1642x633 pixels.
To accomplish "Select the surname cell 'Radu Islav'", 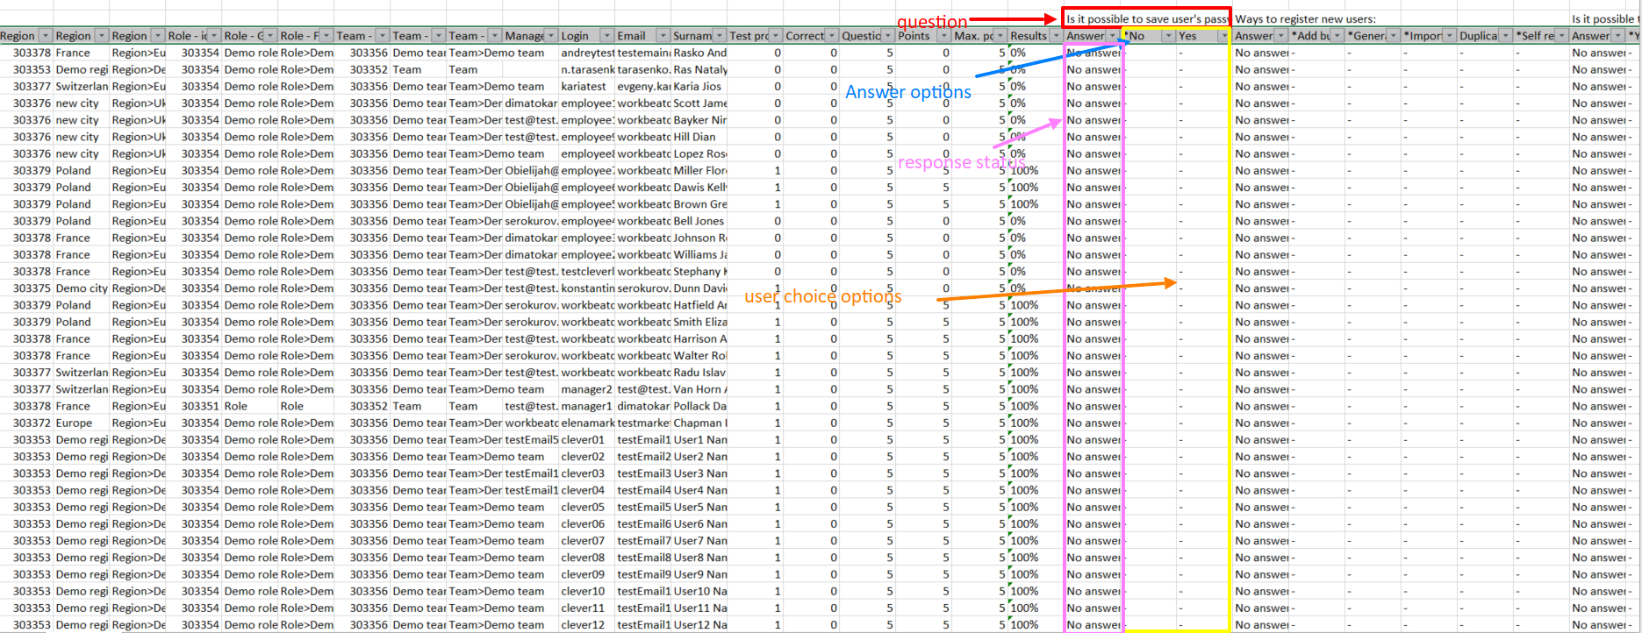I will (699, 373).
